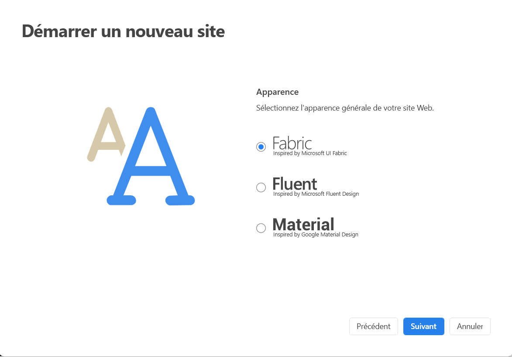This screenshot has width=512, height=357.
Task: Click the 'Démarrer un nouveau site' title
Action: [124, 31]
